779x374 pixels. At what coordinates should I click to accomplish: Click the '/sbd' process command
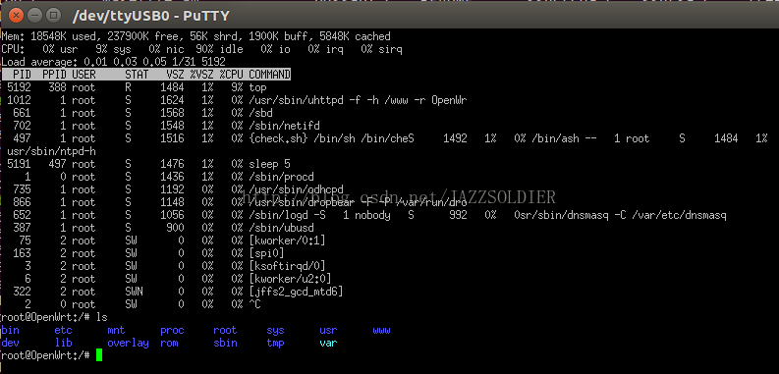pyautogui.click(x=260, y=113)
